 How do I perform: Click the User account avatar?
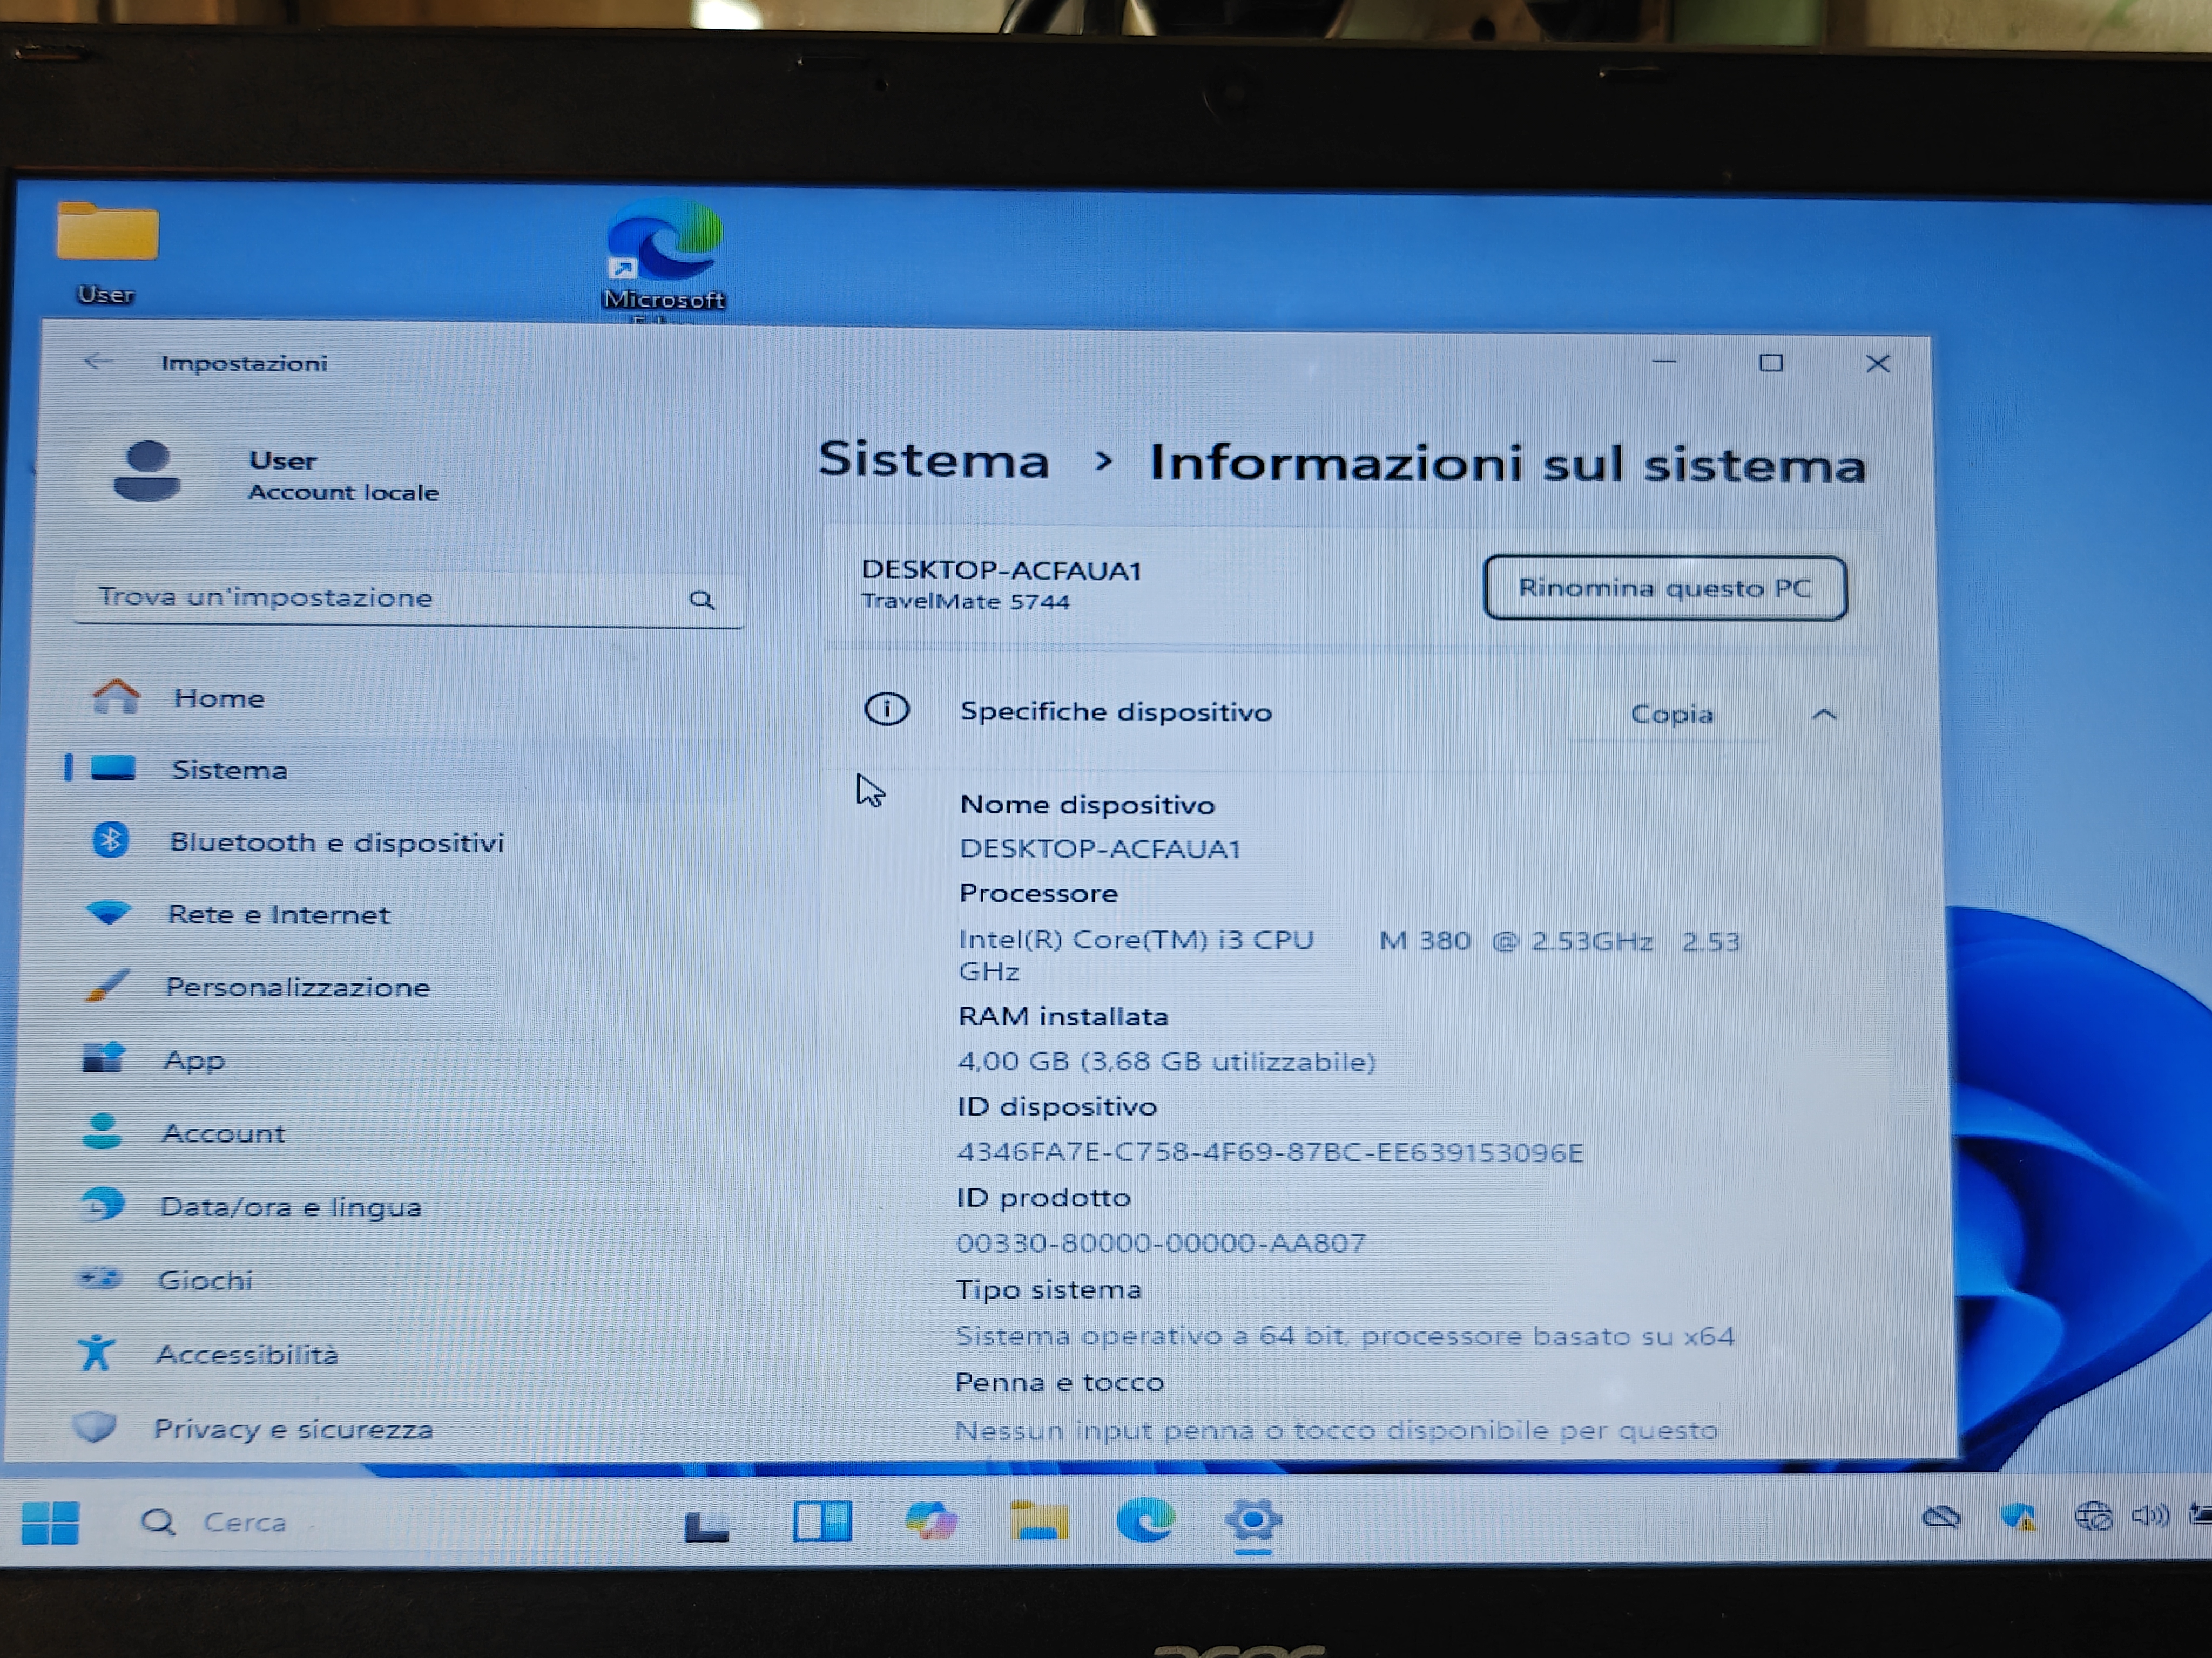(147, 471)
